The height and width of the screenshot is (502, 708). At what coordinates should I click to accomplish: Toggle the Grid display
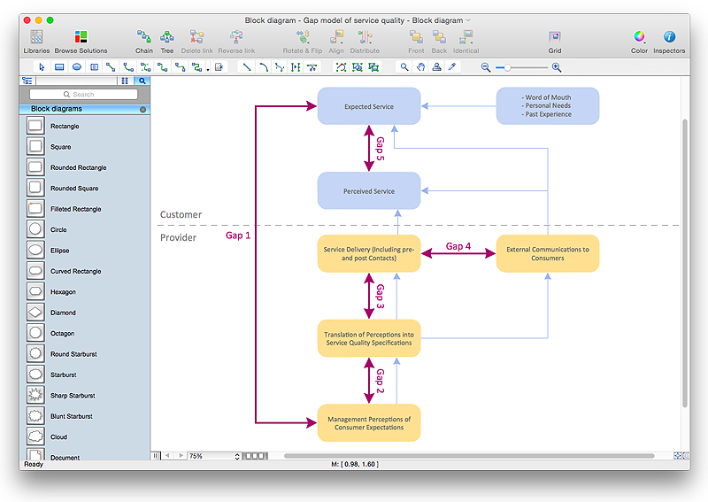tap(554, 38)
